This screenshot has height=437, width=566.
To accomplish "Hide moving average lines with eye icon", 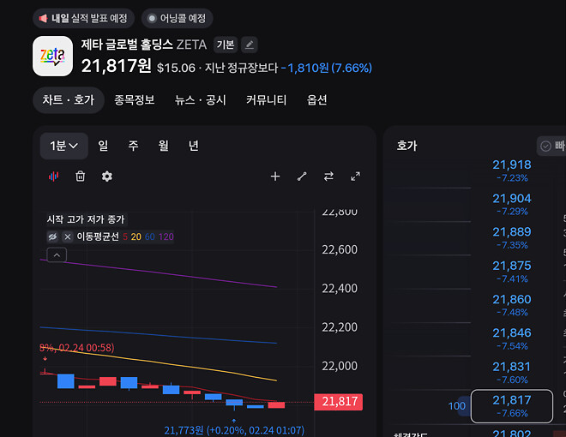I will point(52,236).
